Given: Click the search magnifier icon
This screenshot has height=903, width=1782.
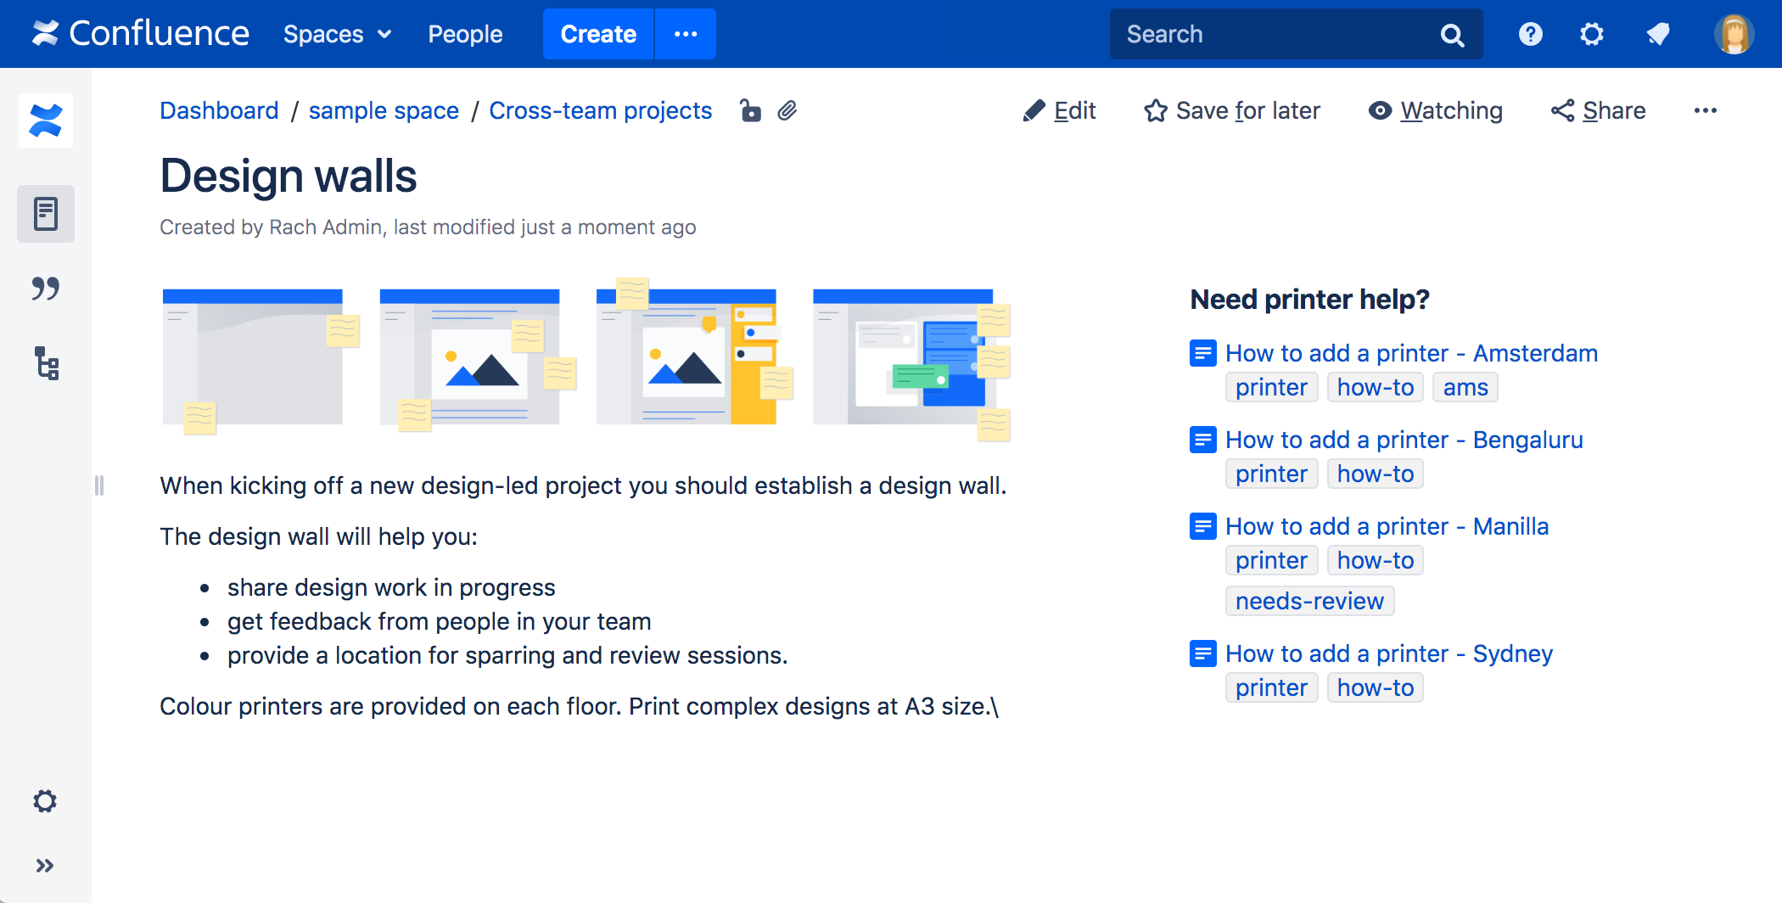Looking at the screenshot, I should [x=1452, y=35].
